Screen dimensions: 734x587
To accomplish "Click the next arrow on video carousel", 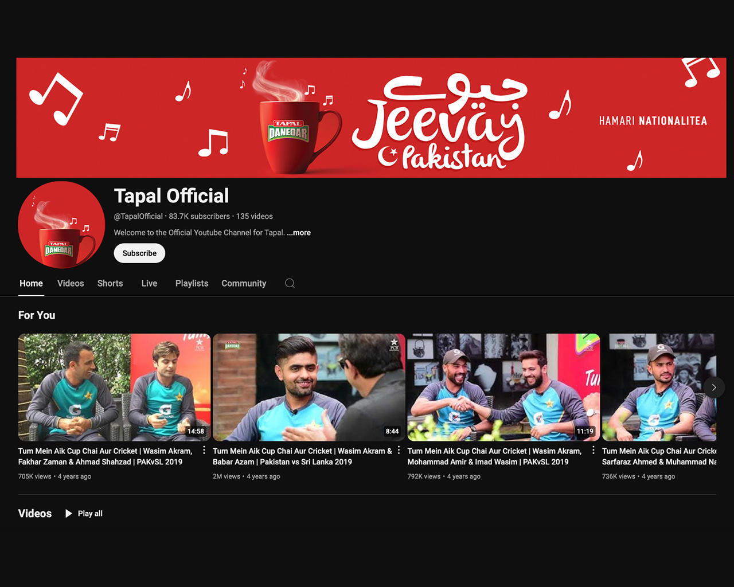I will click(714, 388).
